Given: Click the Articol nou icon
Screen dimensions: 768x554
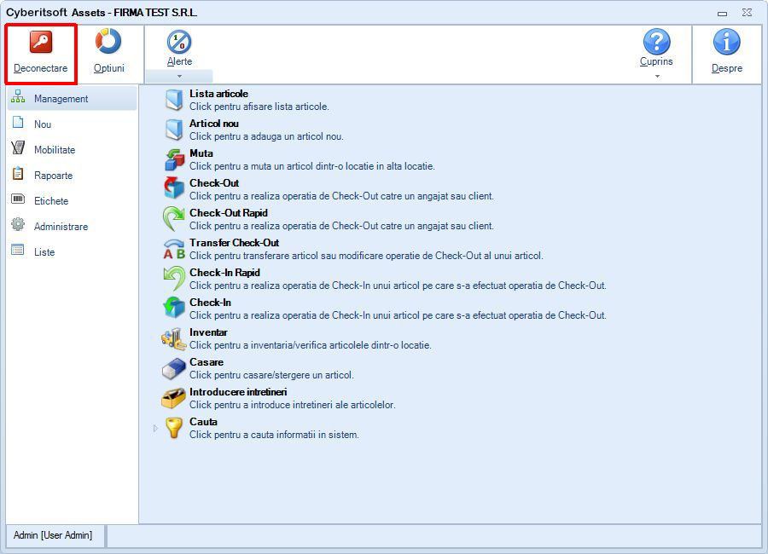Looking at the screenshot, I should (x=174, y=130).
